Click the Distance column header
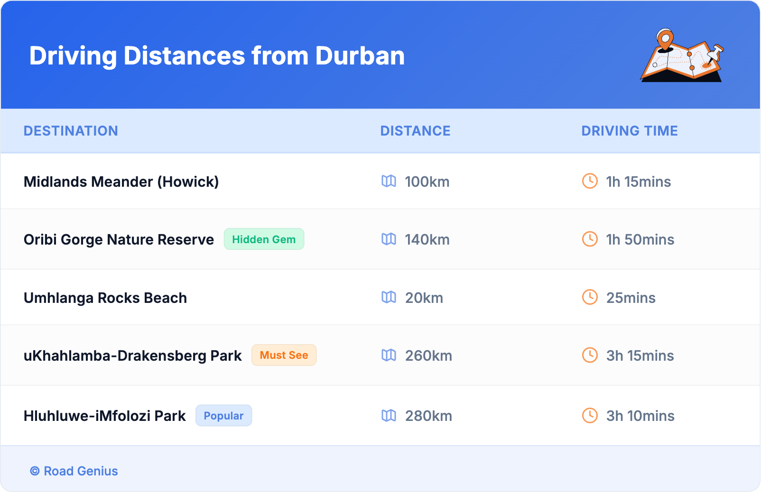The height and width of the screenshot is (492, 761). (x=415, y=131)
